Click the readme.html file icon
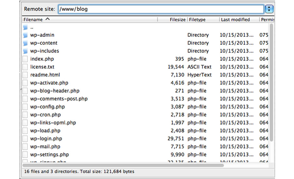The height and width of the screenshot is (179, 294). [25, 75]
